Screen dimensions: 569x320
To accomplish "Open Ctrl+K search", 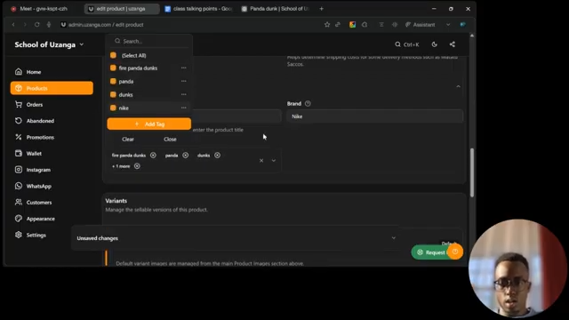I will [407, 44].
